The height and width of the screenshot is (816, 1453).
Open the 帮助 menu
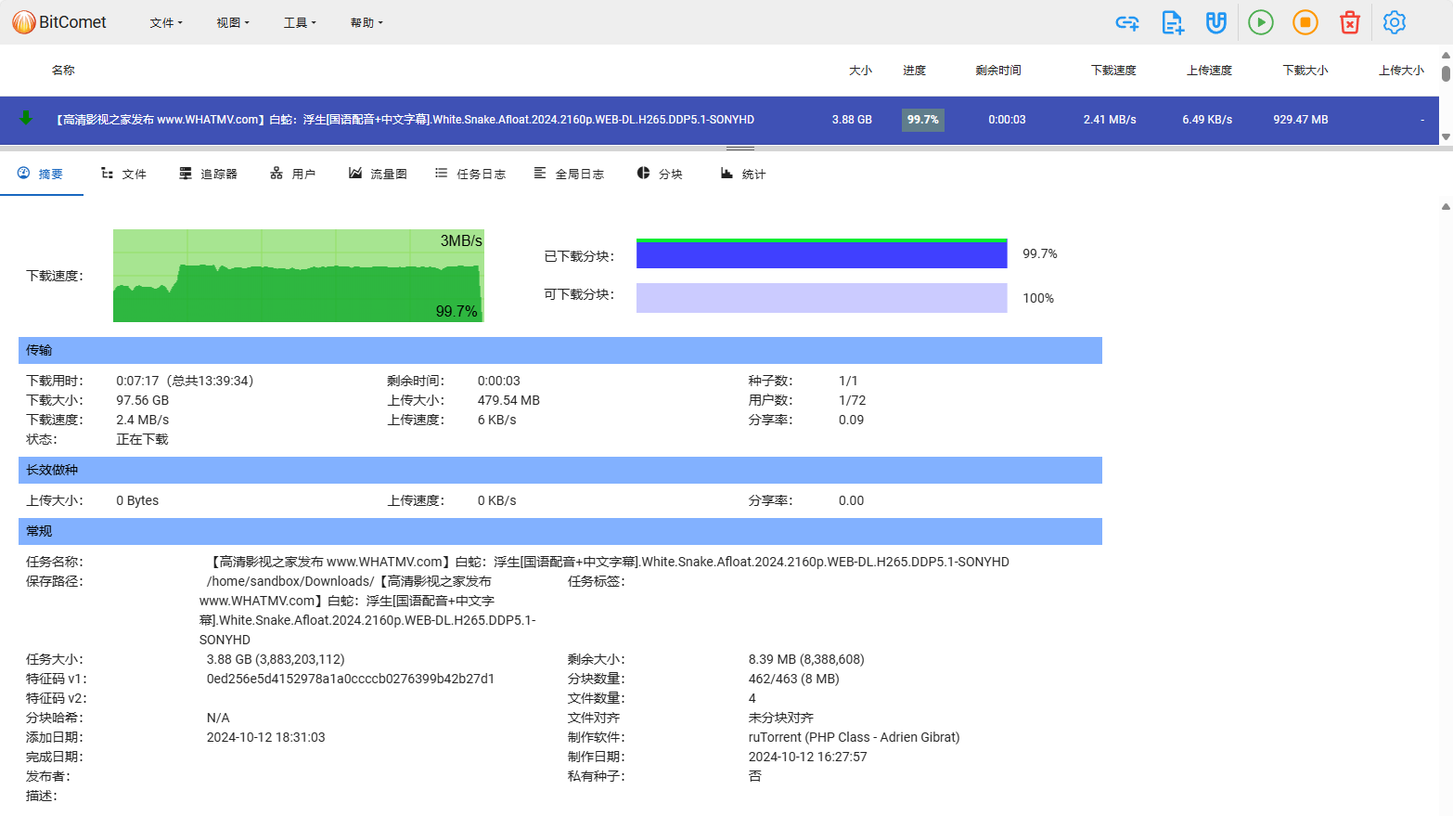366,22
